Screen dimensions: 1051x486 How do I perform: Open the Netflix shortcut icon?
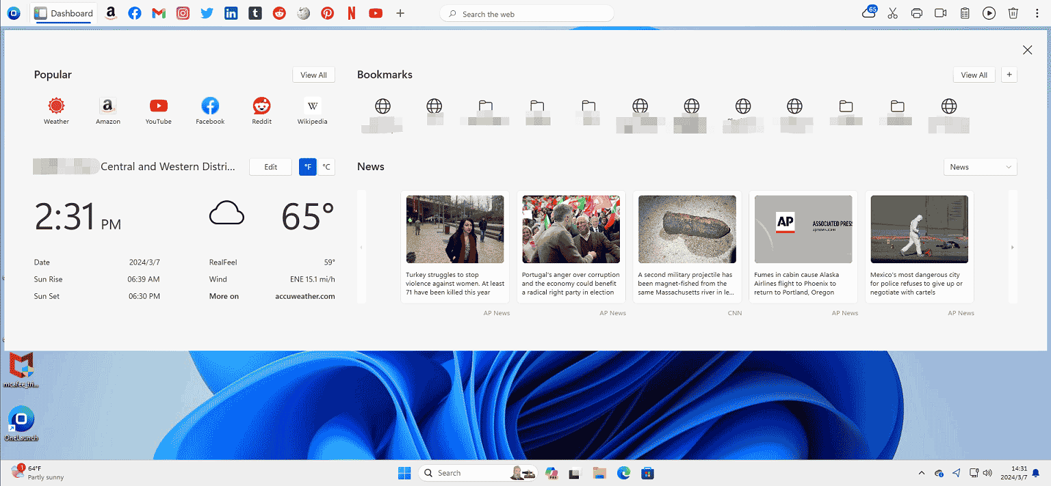(x=352, y=13)
